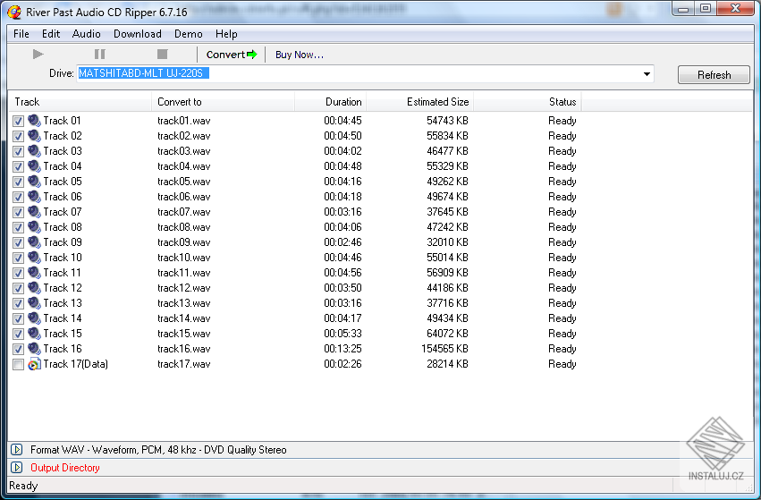Click the red Output Directory label
The height and width of the screenshot is (500, 761).
(x=65, y=468)
